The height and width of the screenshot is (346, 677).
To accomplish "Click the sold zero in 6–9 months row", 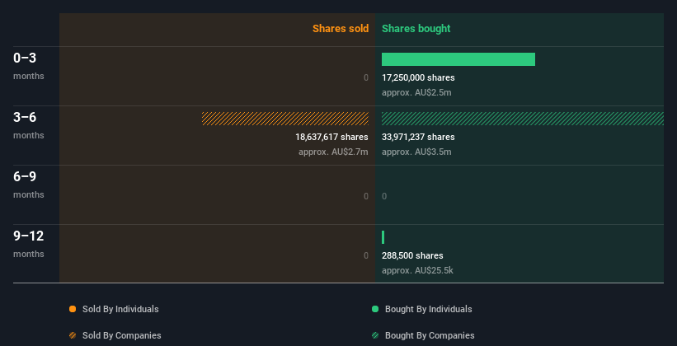I will coord(366,196).
